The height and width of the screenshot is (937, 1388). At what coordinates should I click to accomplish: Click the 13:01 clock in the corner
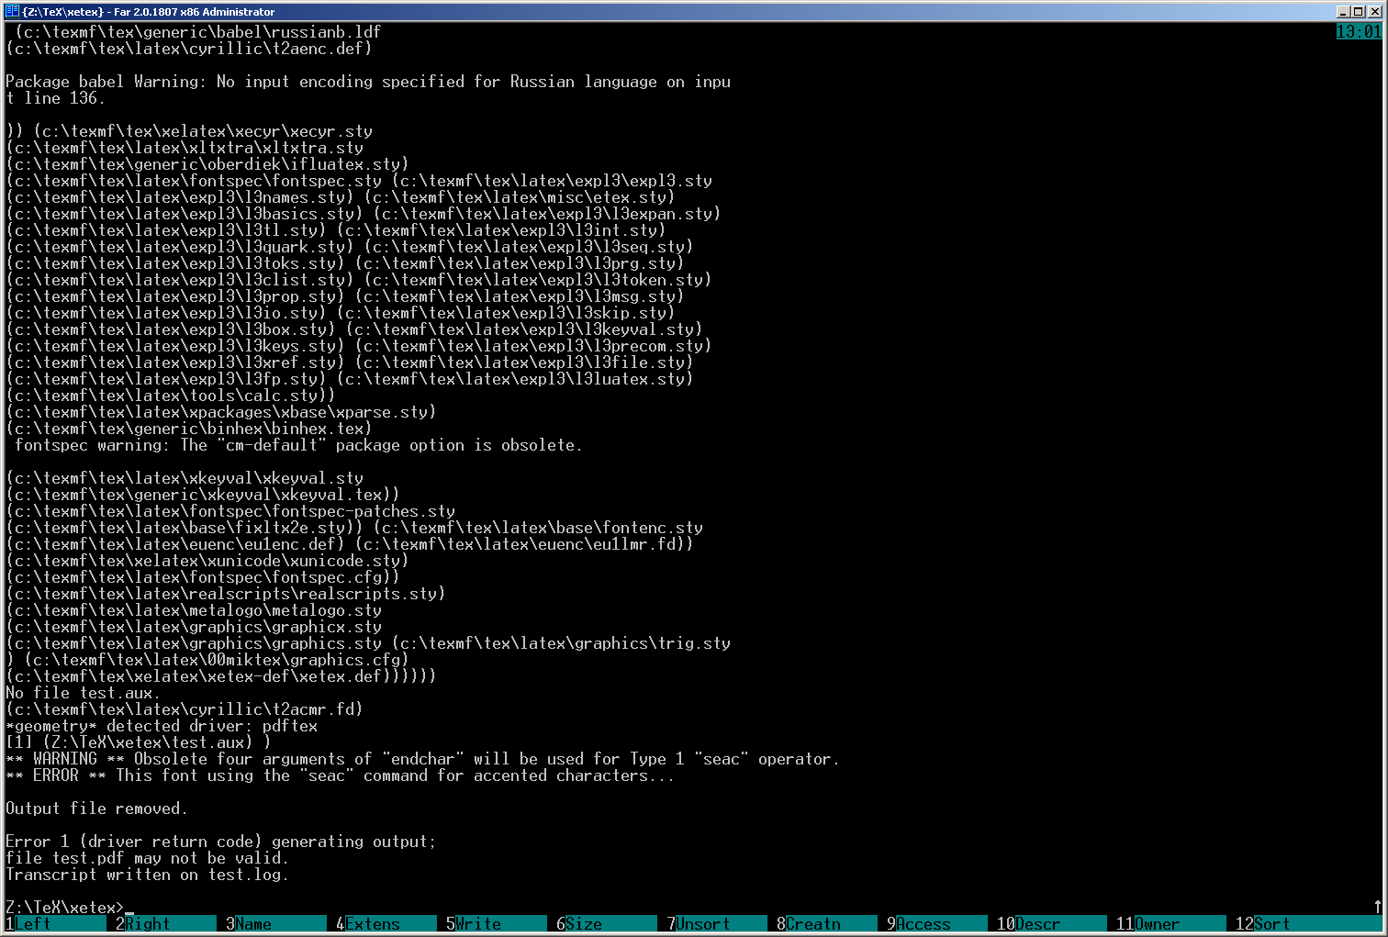(1359, 32)
